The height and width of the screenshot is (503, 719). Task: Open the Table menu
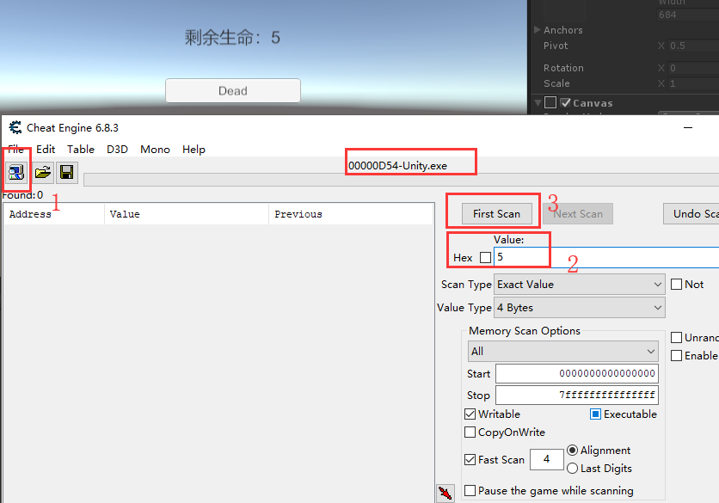pos(80,149)
